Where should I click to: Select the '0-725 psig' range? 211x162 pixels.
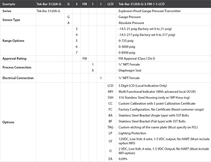click(x=126, y=41)
